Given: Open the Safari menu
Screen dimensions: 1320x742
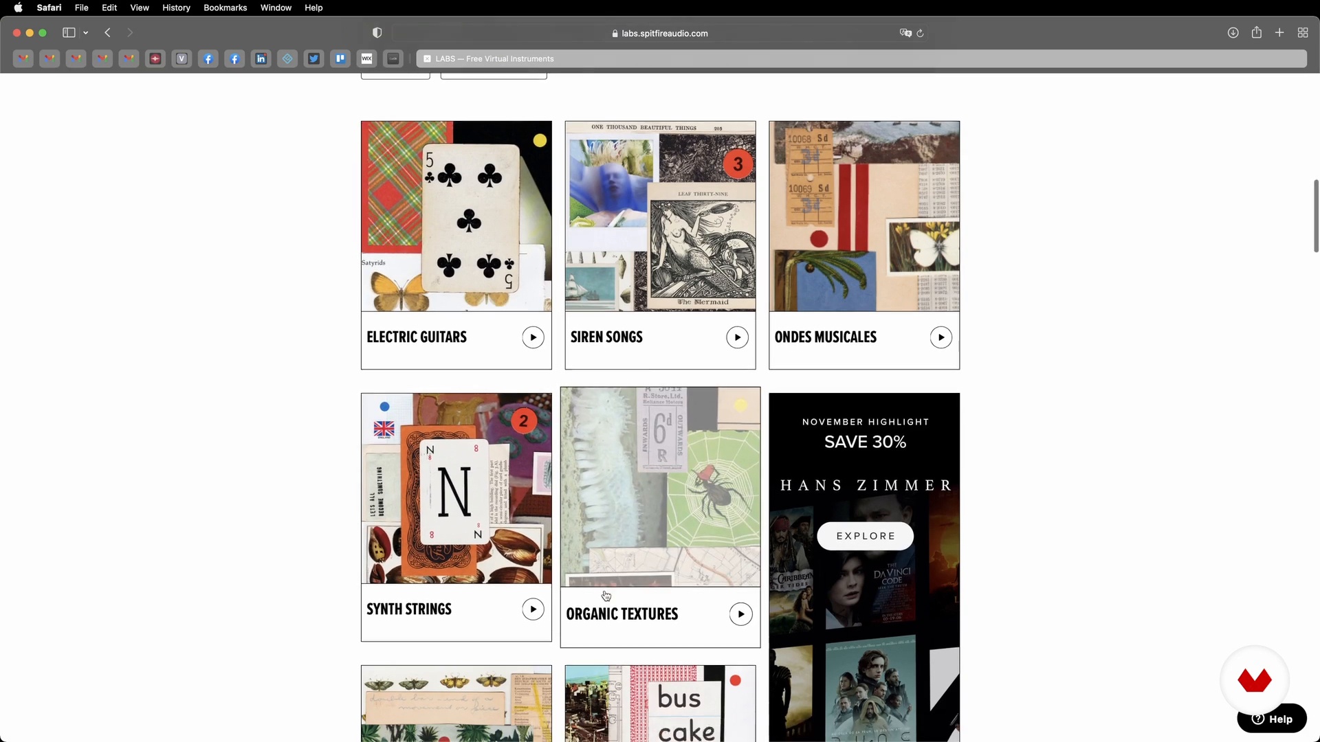Looking at the screenshot, I should pos(49,8).
